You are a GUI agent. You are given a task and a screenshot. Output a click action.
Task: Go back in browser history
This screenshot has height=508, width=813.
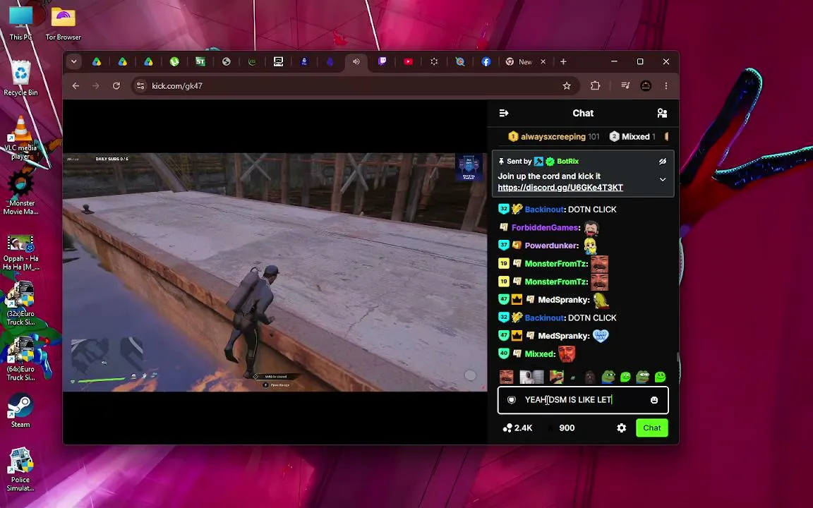click(76, 86)
